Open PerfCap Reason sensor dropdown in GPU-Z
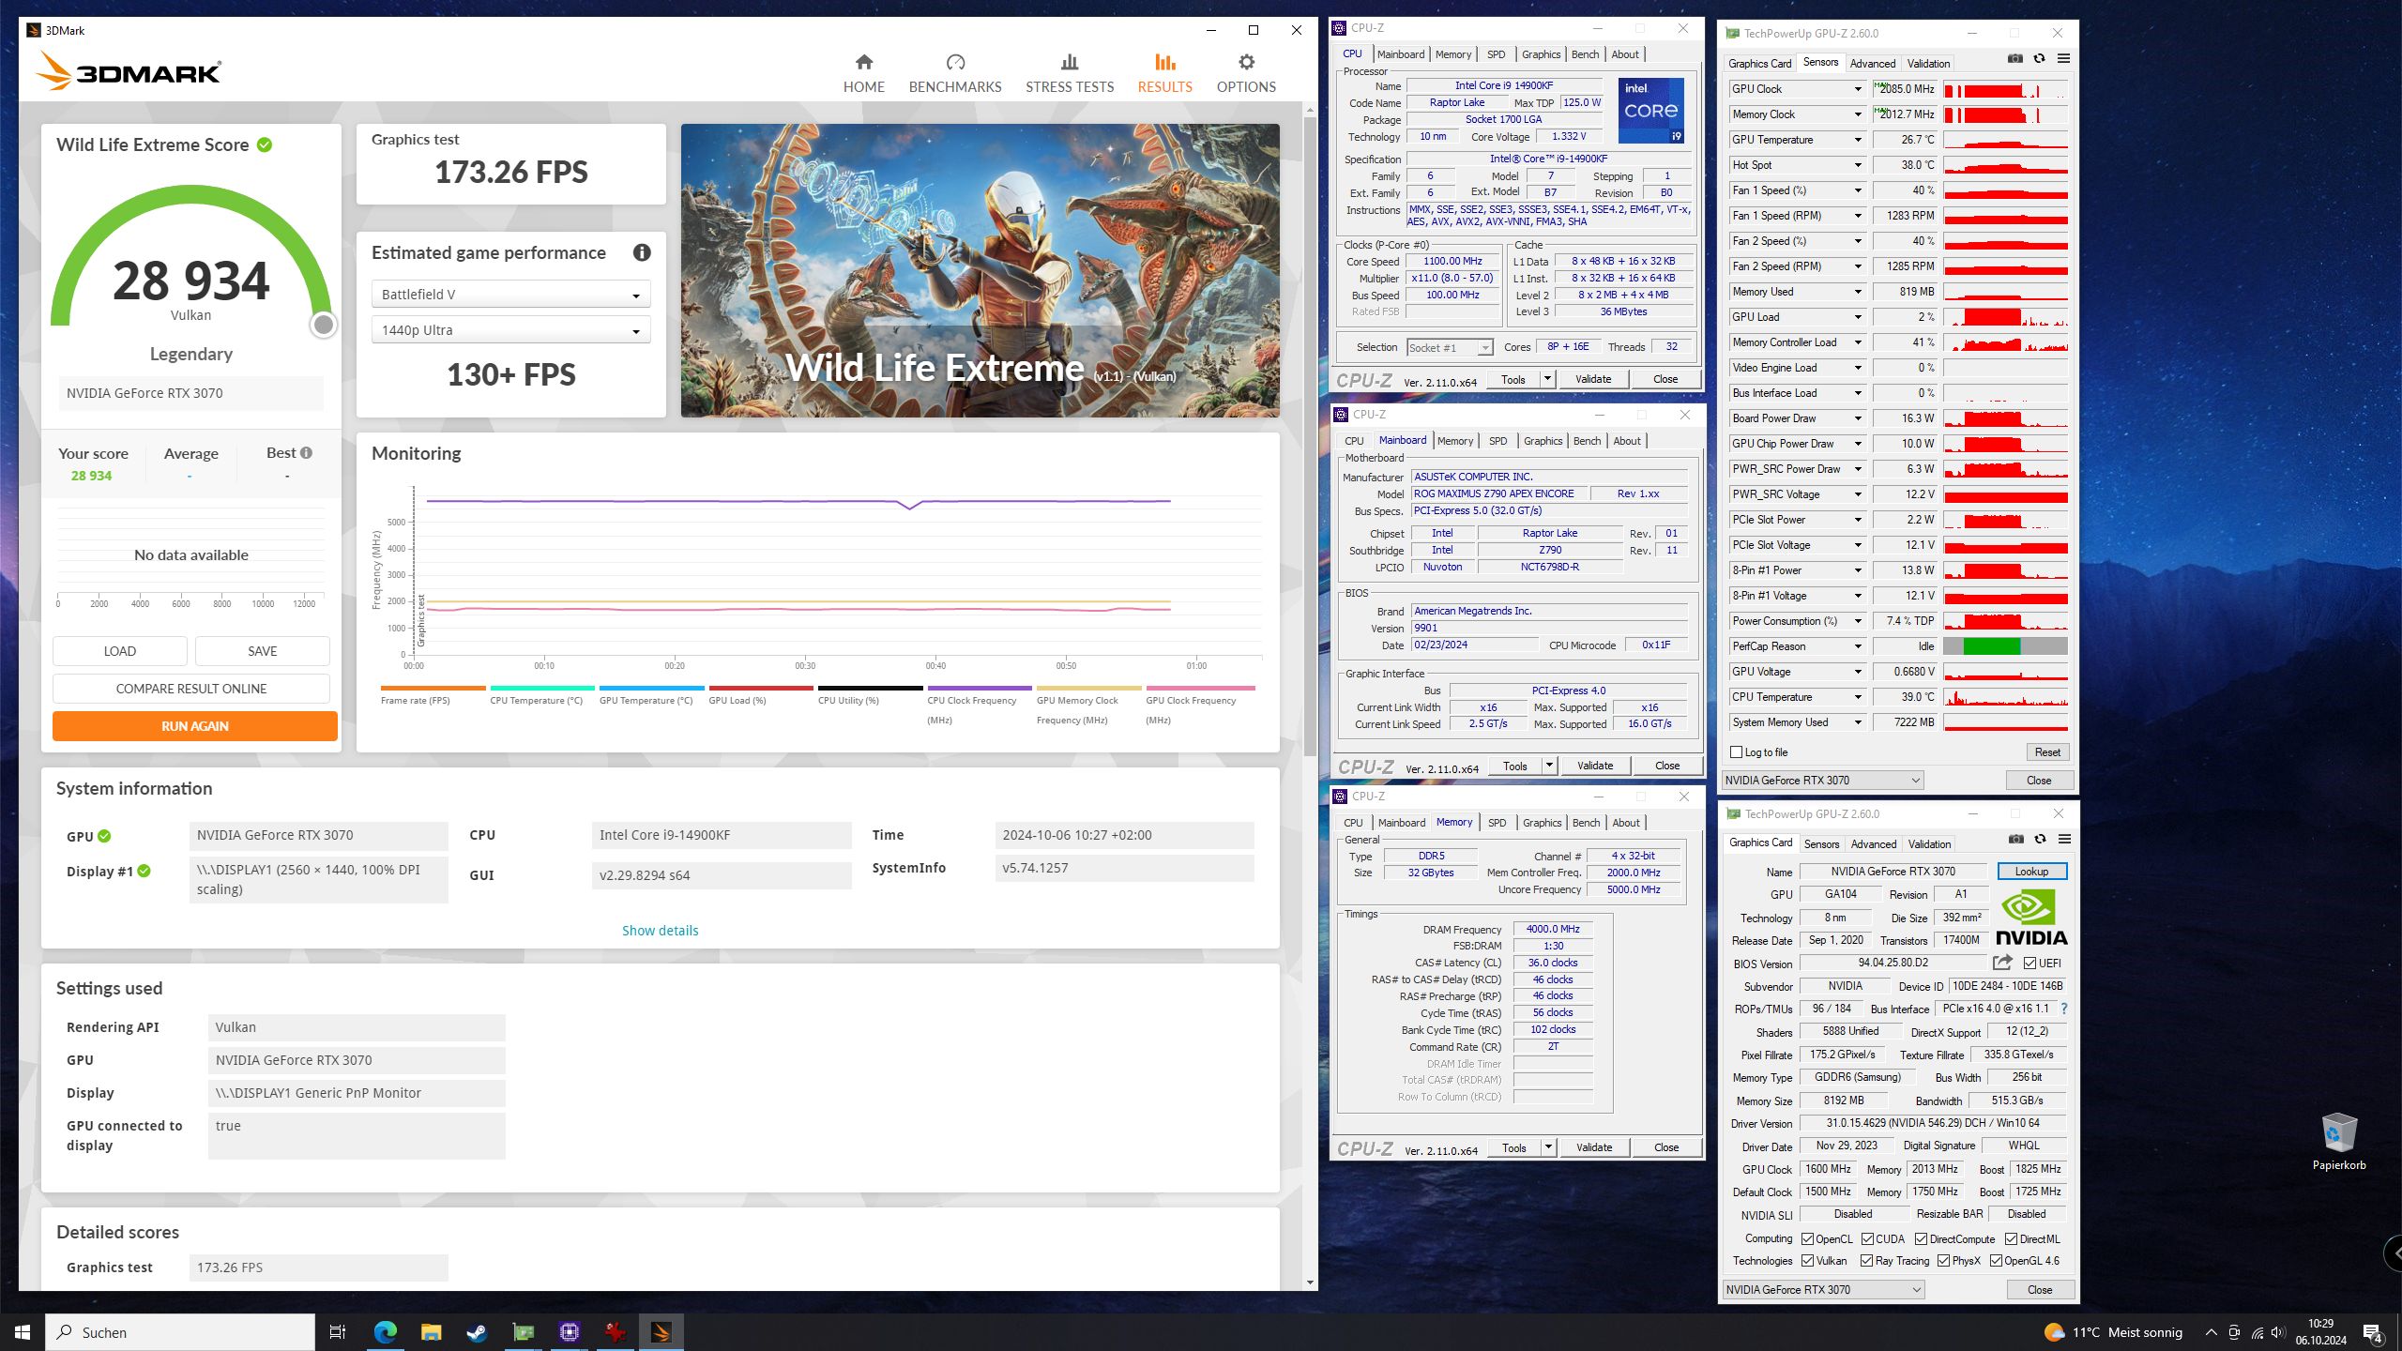The image size is (2402, 1351). (x=1857, y=646)
